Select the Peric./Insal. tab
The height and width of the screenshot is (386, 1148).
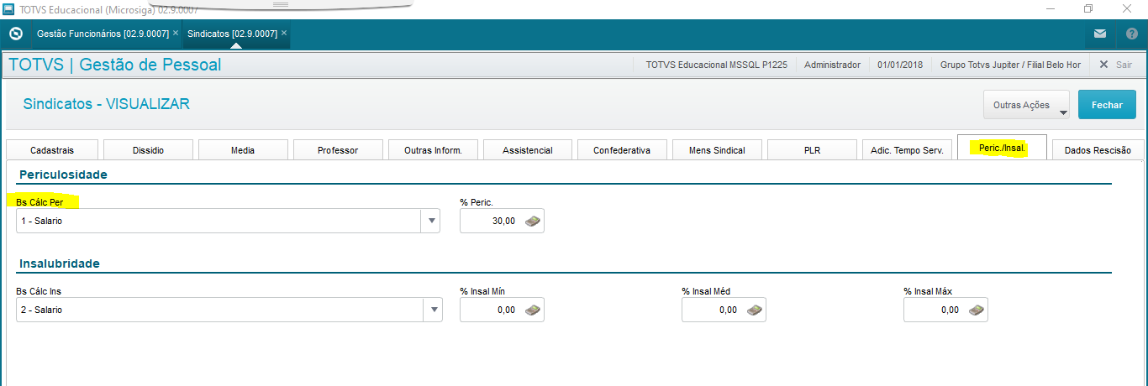(1002, 148)
